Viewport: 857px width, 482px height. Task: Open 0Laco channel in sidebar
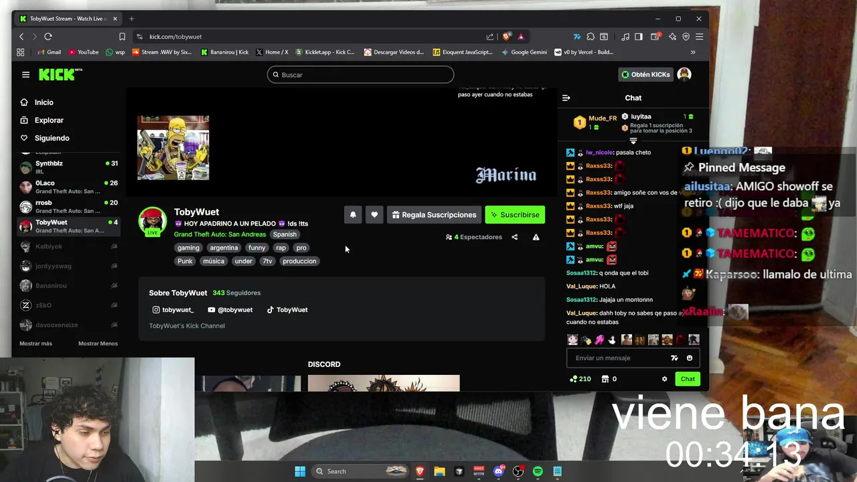coord(68,187)
